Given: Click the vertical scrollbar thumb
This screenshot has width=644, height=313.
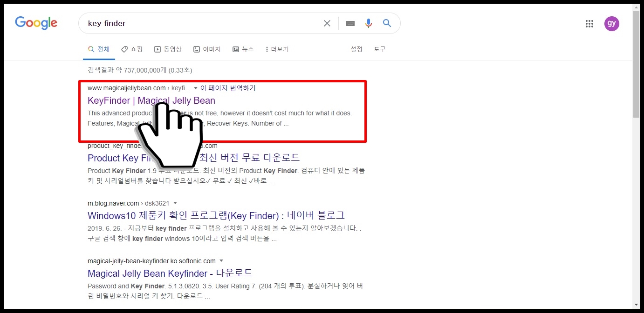Looking at the screenshot, I should coord(637,64).
